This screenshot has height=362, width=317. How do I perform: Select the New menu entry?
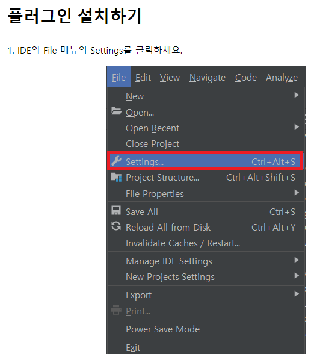coord(205,96)
